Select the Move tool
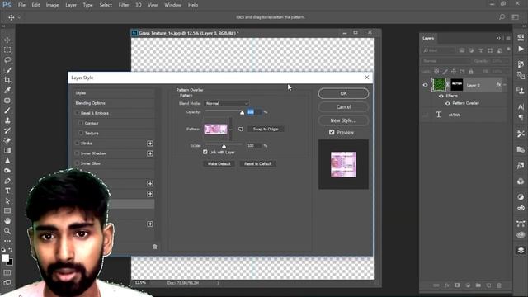The image size is (528, 297). [7, 40]
